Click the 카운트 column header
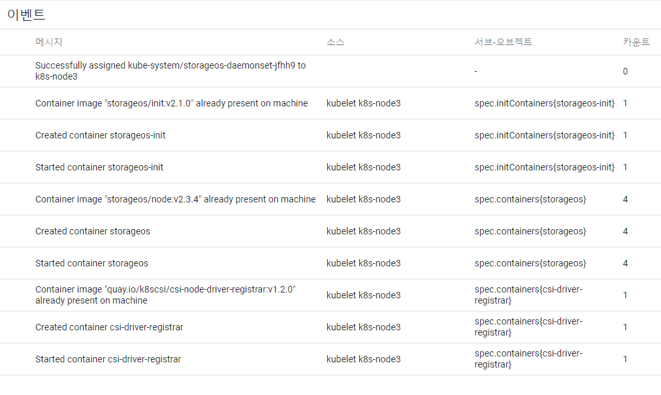The image size is (661, 395). point(636,42)
